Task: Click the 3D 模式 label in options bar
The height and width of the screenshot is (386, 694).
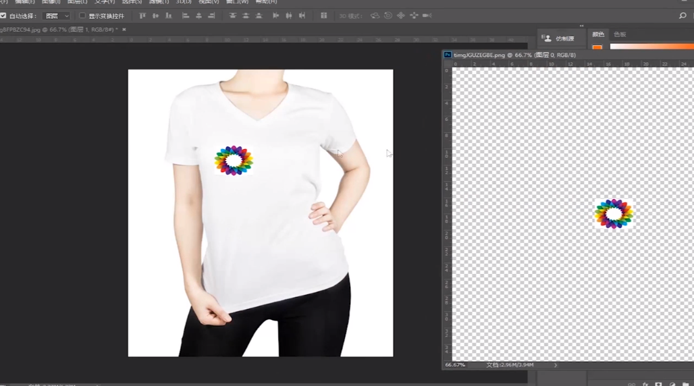Action: coord(351,16)
